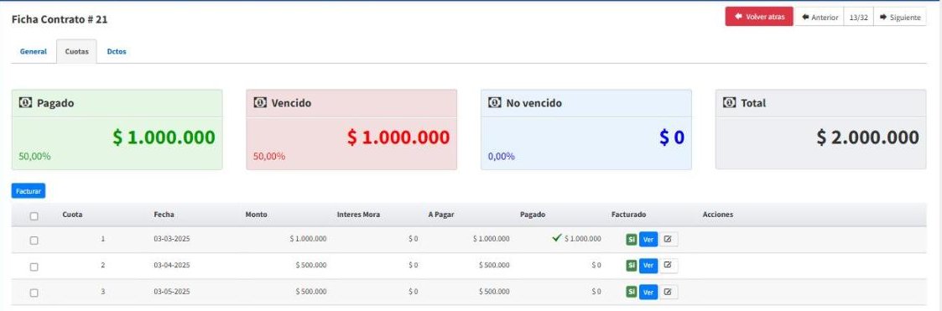Select the Cuotas tab
The width and height of the screenshot is (942, 311).
76,52
